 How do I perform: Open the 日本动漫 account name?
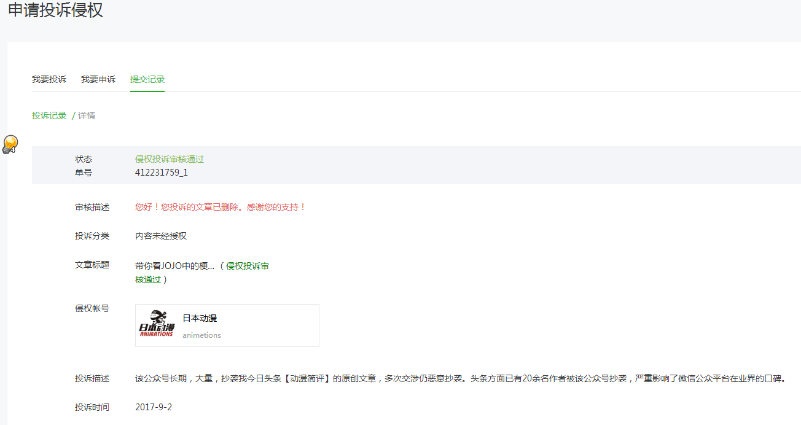pos(200,318)
